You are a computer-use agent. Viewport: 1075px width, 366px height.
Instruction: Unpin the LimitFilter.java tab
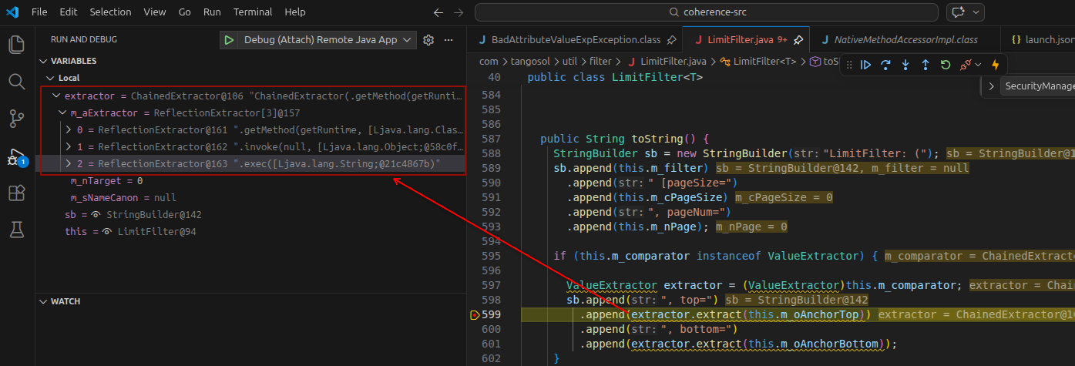coord(799,39)
